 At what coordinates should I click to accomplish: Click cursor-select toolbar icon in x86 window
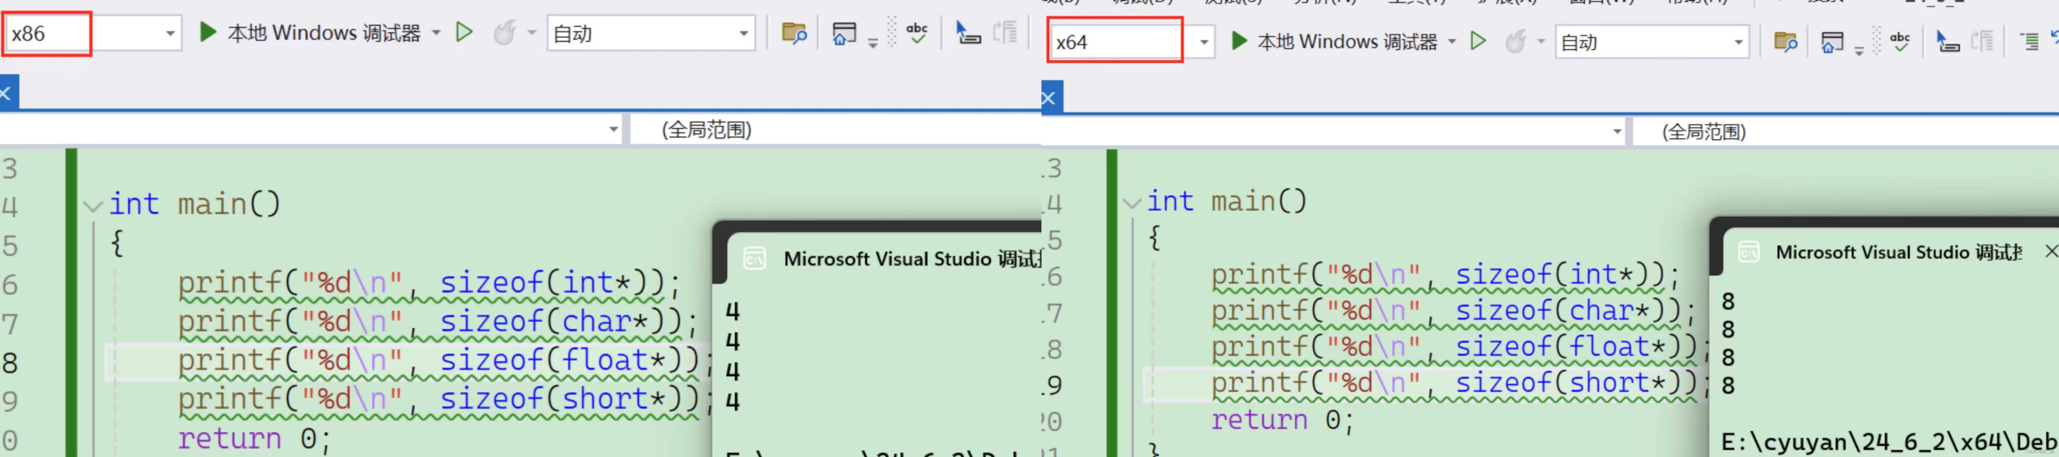pos(968,33)
